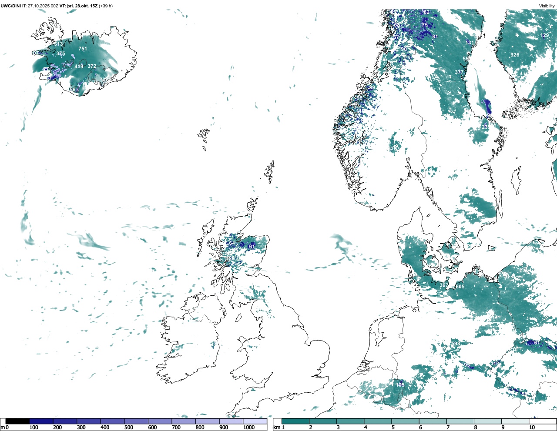Click the '372' value over Iceland
This screenshot has height=431, width=557.
tap(92, 66)
